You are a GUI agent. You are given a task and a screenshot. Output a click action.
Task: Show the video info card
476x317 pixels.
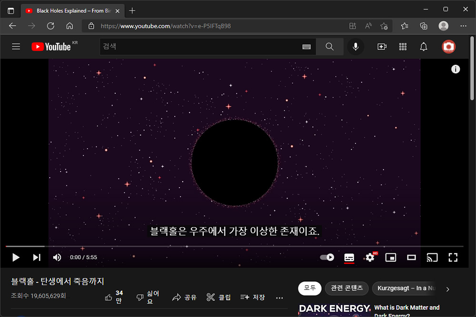pos(456,69)
